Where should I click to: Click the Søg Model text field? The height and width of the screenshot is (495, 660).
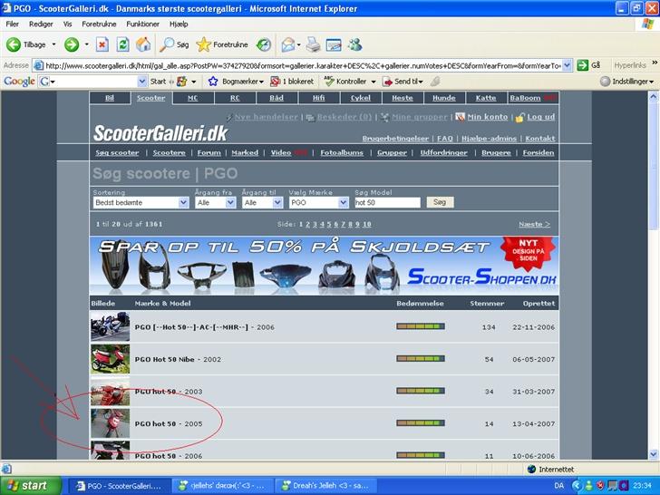point(387,203)
